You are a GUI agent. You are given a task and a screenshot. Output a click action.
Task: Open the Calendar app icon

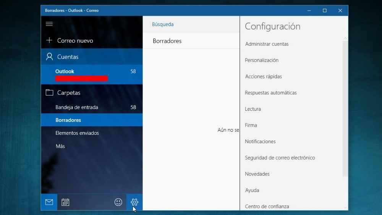pyautogui.click(x=65, y=202)
